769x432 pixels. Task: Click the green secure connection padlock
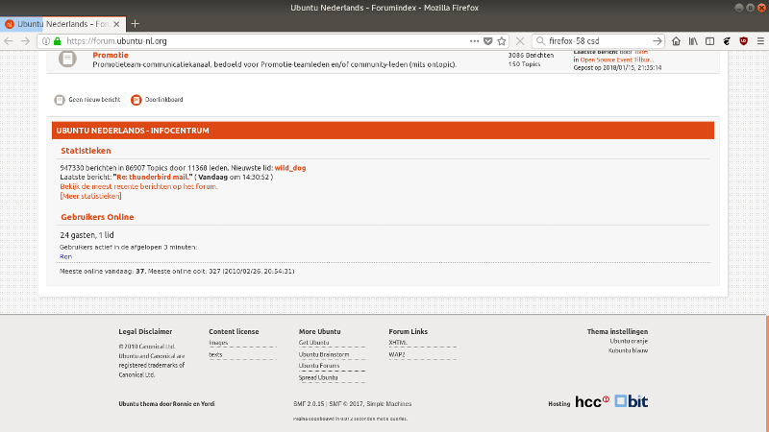[58, 41]
